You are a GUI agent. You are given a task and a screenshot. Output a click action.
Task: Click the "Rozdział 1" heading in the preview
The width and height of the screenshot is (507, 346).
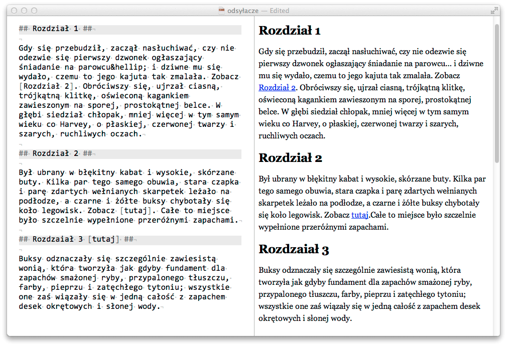coord(290,31)
